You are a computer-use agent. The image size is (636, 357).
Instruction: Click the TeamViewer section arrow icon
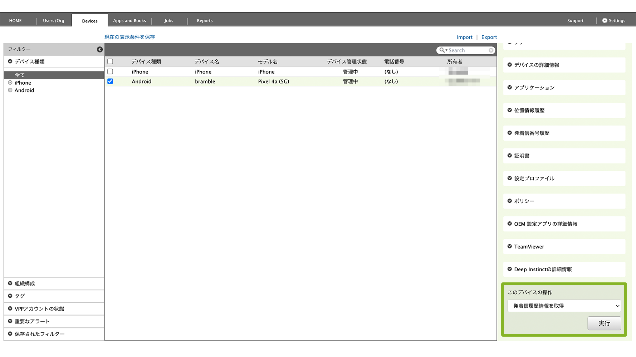pyautogui.click(x=509, y=246)
